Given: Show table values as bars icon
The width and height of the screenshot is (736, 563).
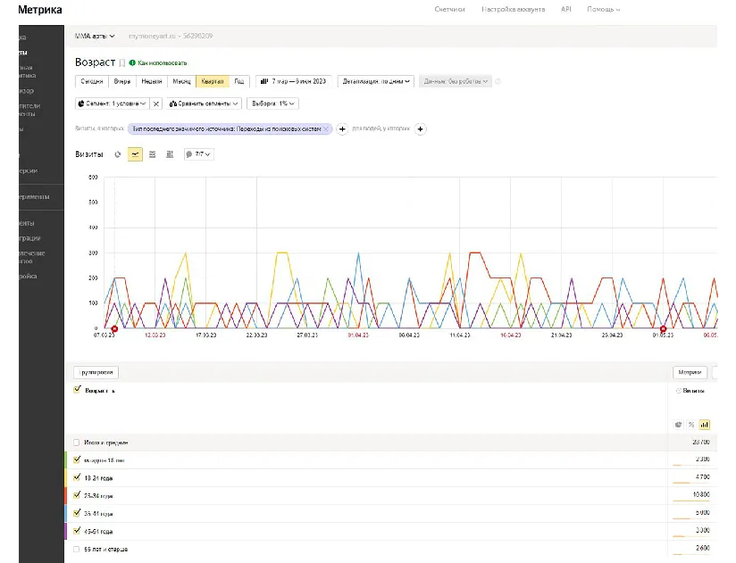Looking at the screenshot, I should (704, 425).
